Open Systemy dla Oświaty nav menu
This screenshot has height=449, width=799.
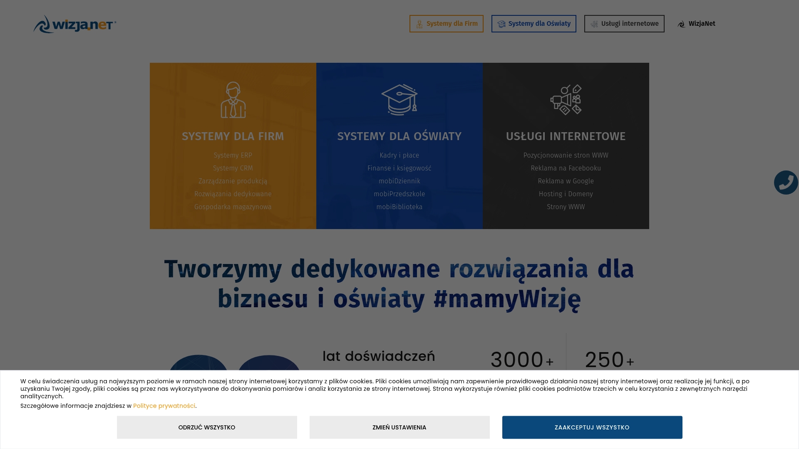534,24
